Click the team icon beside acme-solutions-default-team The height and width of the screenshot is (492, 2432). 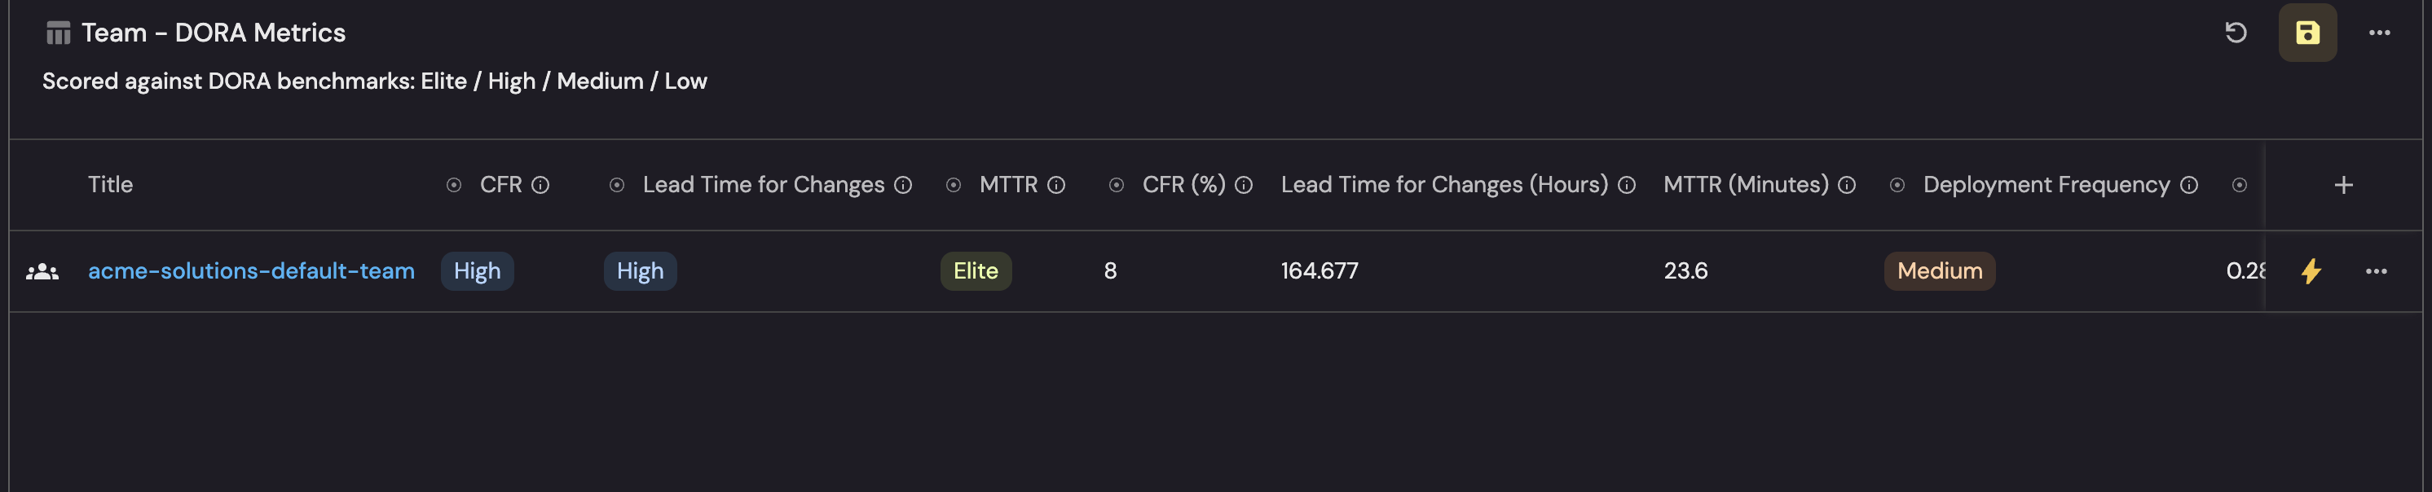coord(42,272)
